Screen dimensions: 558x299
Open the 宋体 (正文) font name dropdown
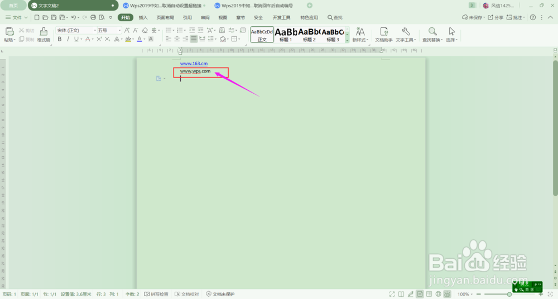(x=95, y=31)
